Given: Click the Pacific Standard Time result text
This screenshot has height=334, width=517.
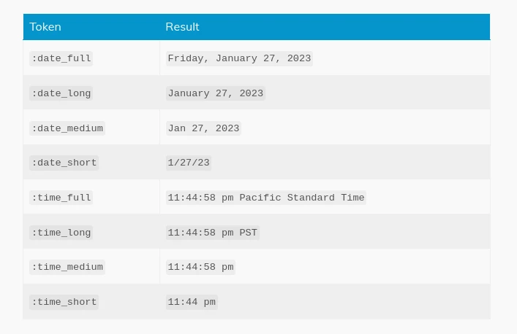Looking at the screenshot, I should (301, 198).
